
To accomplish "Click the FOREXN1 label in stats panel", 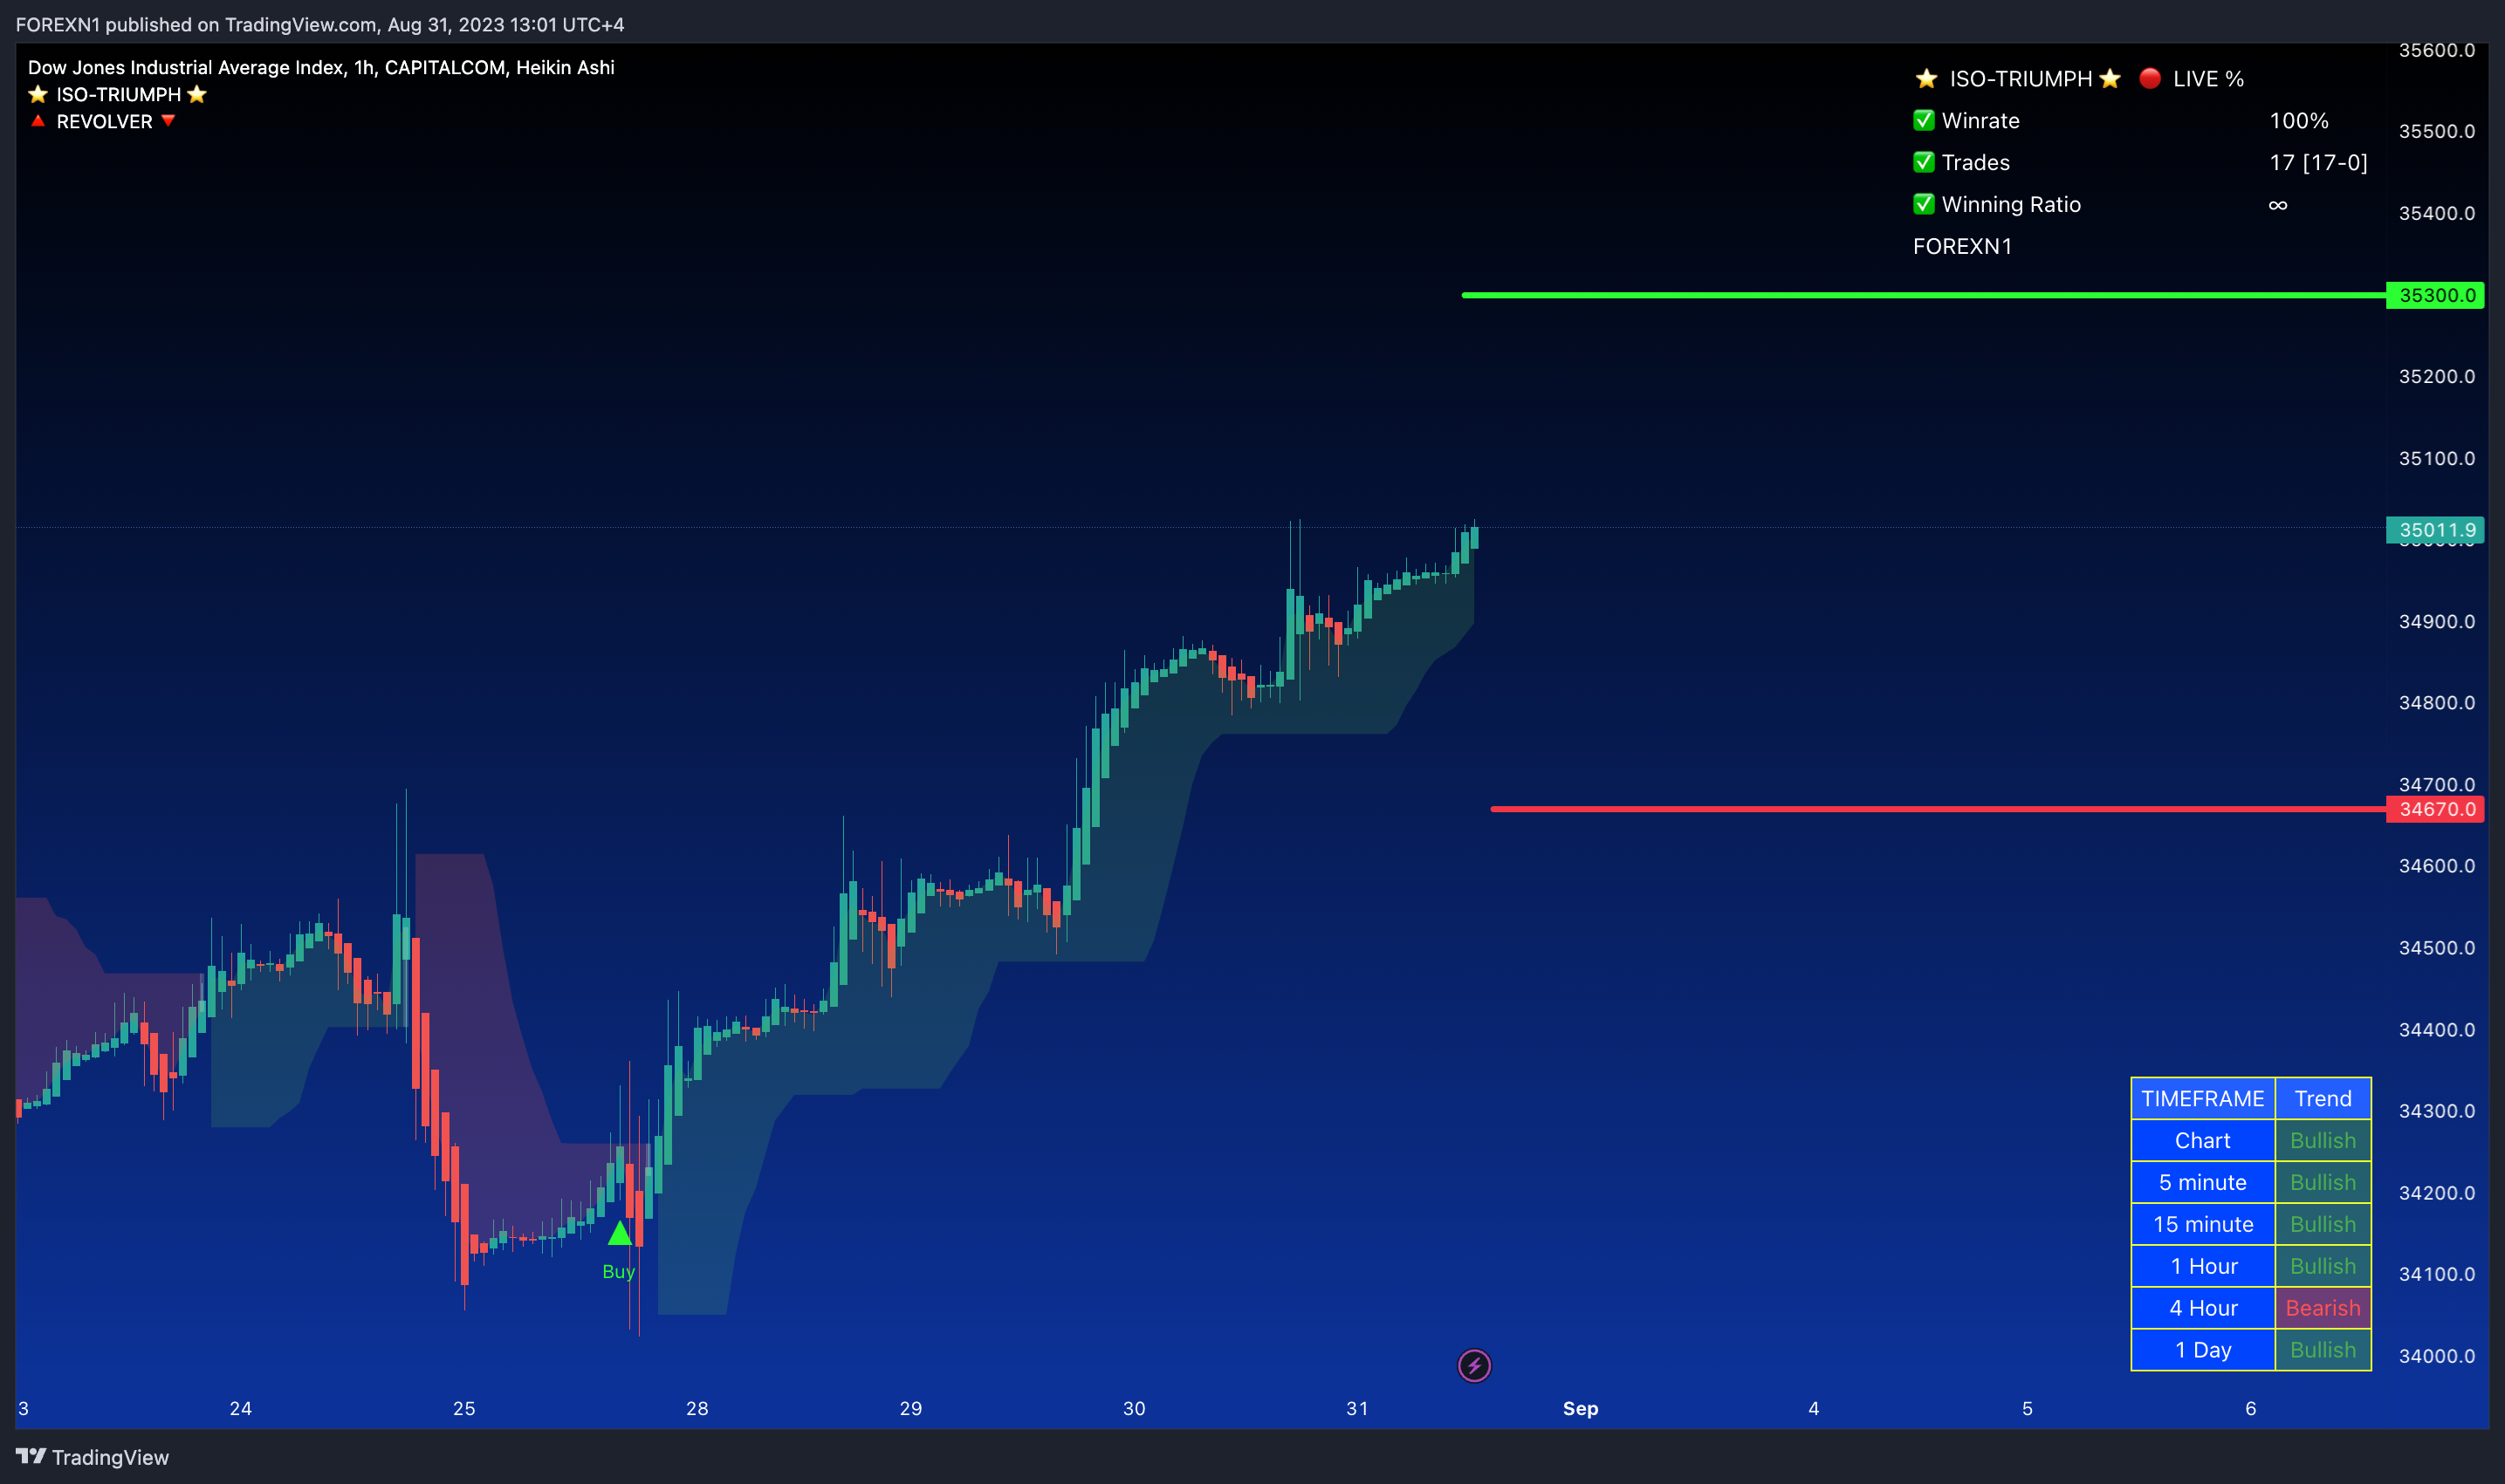I will click(x=1962, y=246).
